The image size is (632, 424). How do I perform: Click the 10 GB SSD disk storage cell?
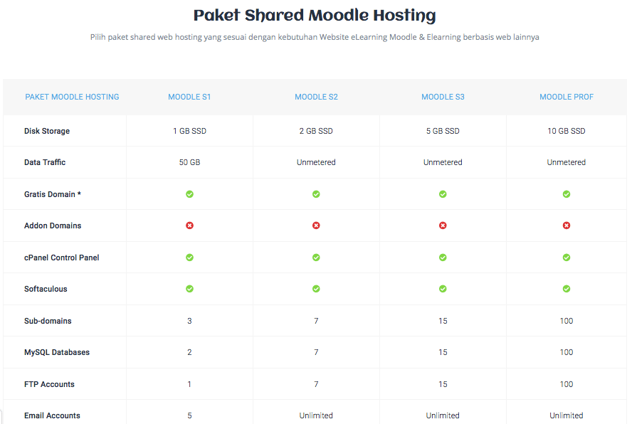567,130
